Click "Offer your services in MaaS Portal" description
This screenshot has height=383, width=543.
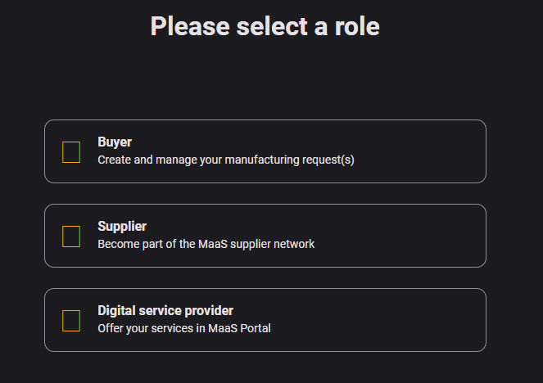pyautogui.click(x=184, y=328)
